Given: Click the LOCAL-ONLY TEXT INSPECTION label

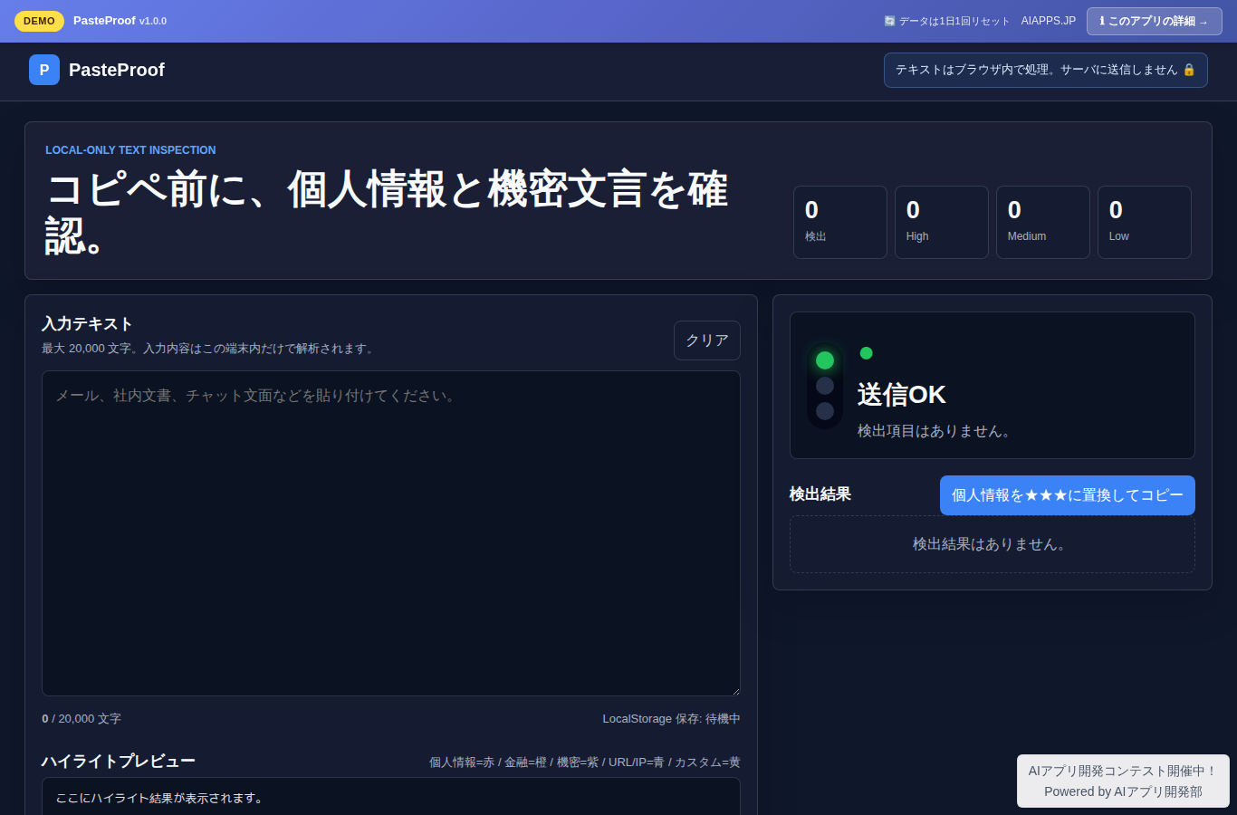Looking at the screenshot, I should tap(130, 150).
